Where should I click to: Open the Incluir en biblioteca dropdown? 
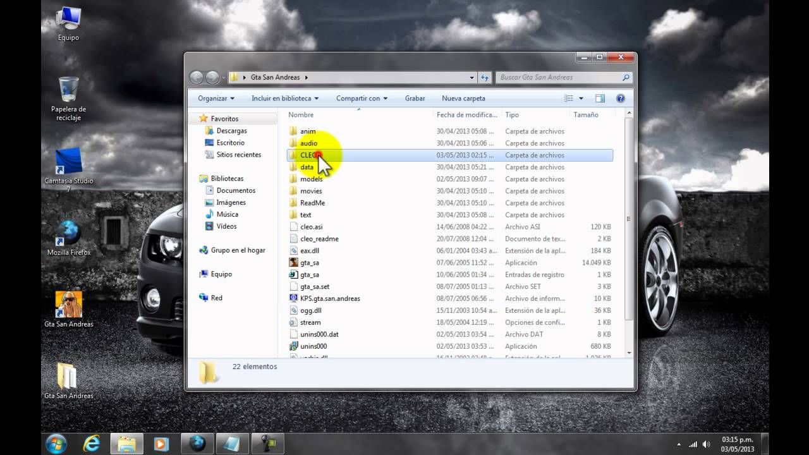pyautogui.click(x=285, y=98)
